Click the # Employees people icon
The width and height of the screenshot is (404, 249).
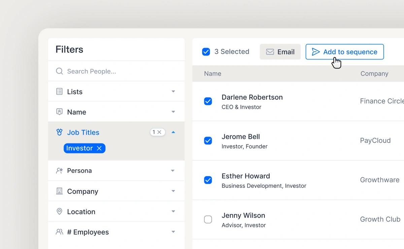59,232
